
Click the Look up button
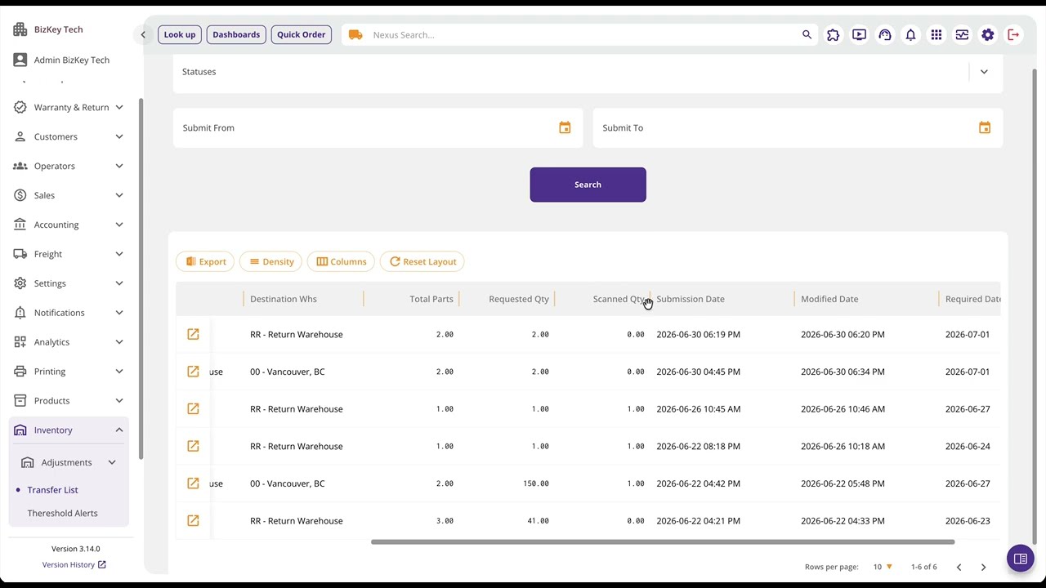(x=180, y=34)
